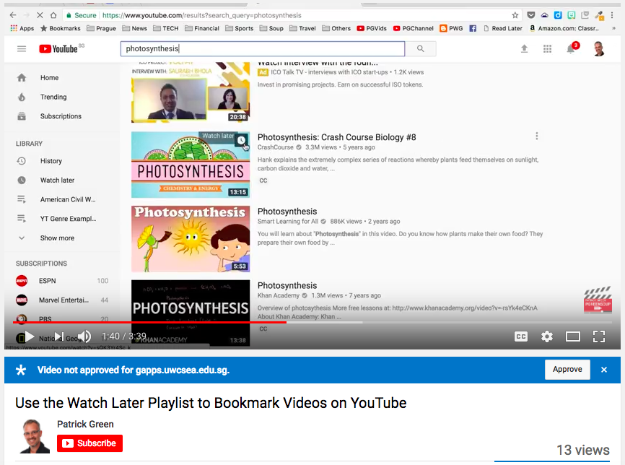Skip to the next video
Image resolution: width=625 pixels, height=465 pixels.
pyautogui.click(x=58, y=336)
